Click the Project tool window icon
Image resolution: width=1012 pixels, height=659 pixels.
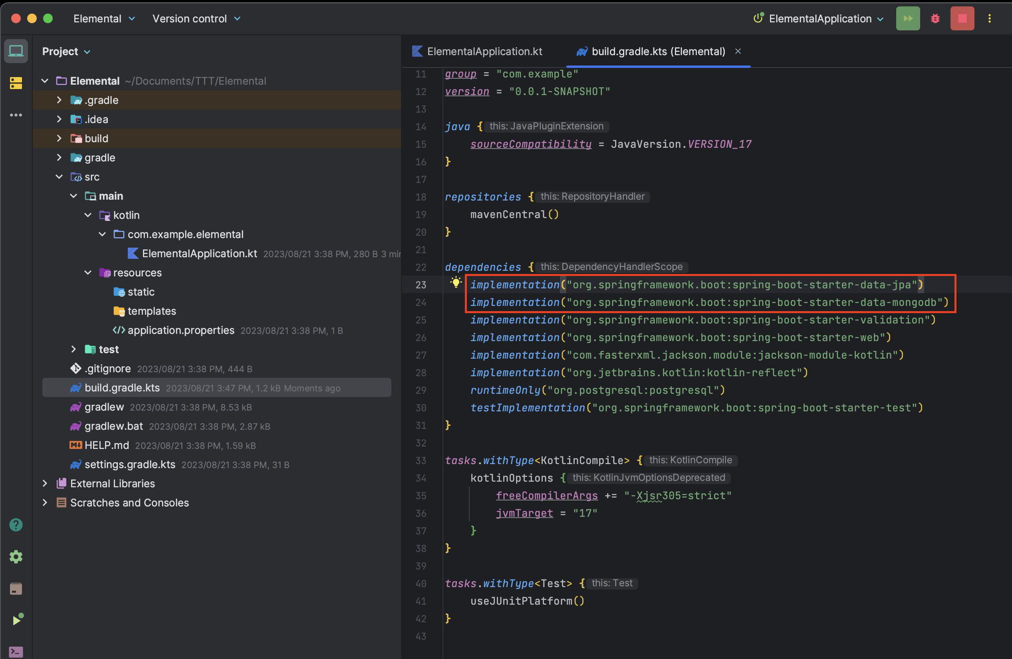pyautogui.click(x=16, y=51)
